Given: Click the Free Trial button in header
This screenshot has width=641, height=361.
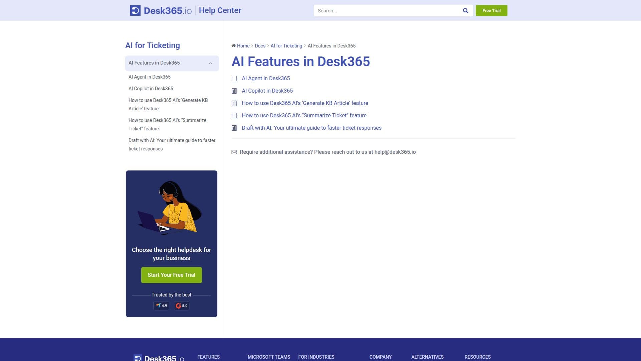Looking at the screenshot, I should 491,11.
